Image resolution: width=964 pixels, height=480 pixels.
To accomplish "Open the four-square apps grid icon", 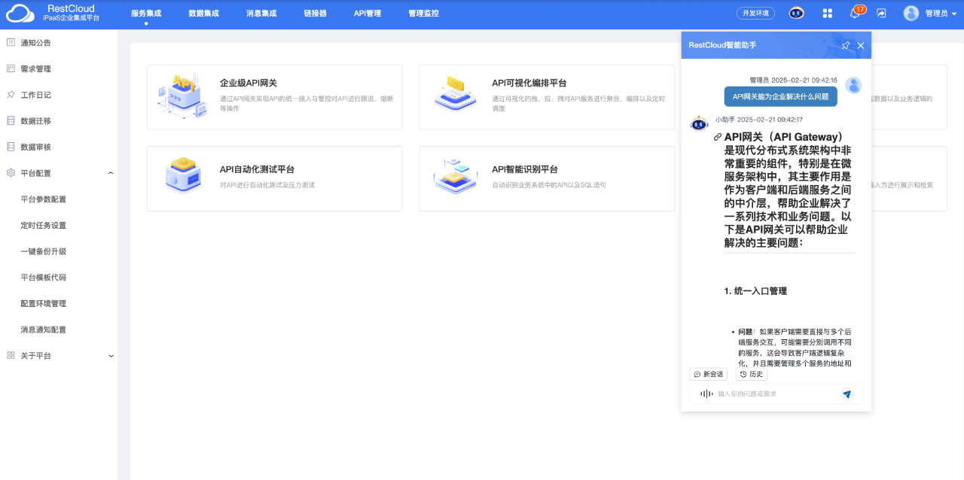I will tap(828, 13).
